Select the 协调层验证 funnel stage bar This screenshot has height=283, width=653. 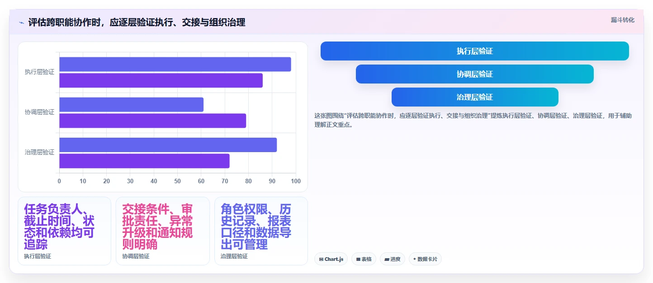[x=474, y=74]
